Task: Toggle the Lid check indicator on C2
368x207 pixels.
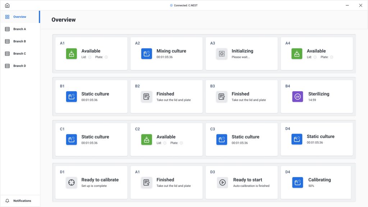Action: [x=165, y=143]
